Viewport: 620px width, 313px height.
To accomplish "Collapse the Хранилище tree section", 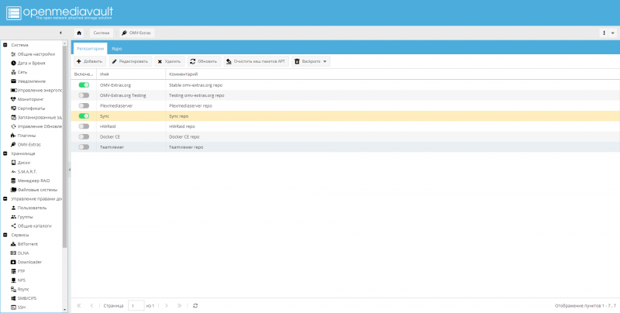I will (5, 153).
